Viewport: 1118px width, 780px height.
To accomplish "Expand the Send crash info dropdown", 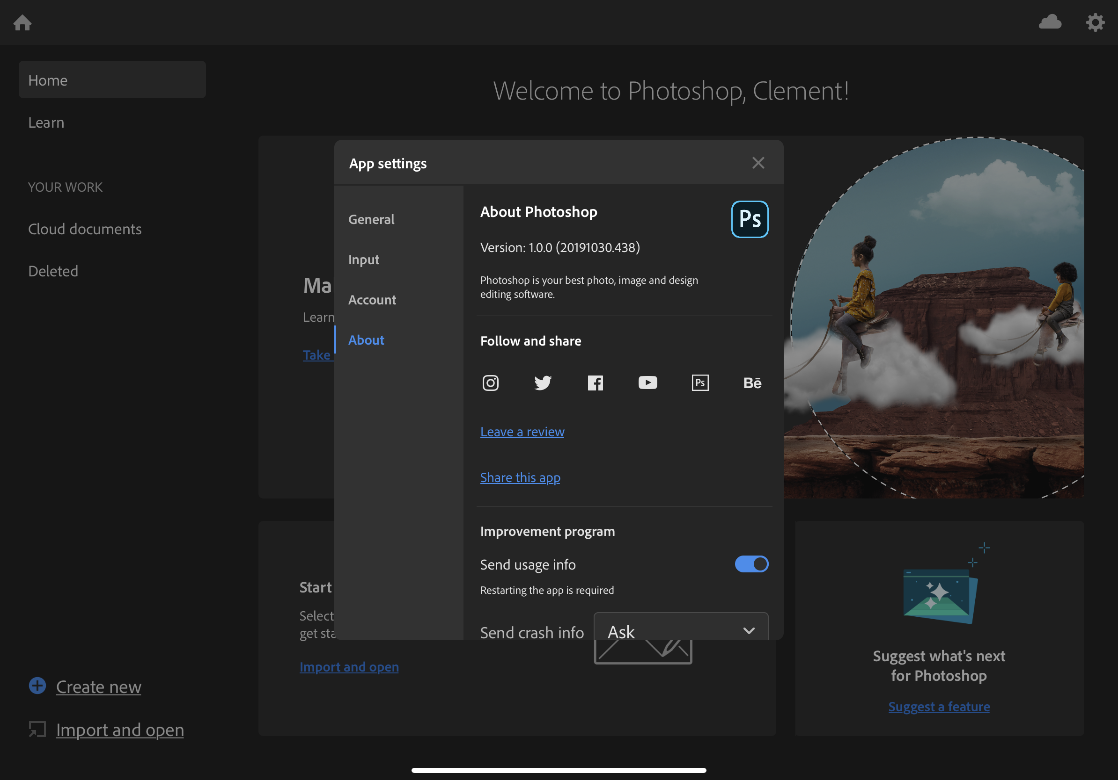I will [x=681, y=631].
